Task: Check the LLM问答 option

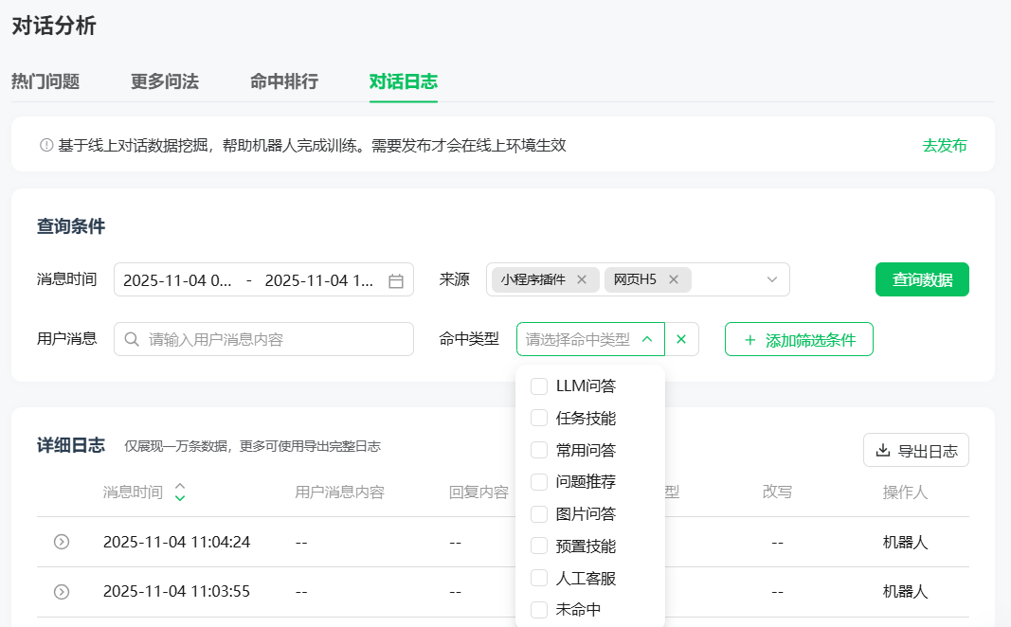Action: coord(539,385)
